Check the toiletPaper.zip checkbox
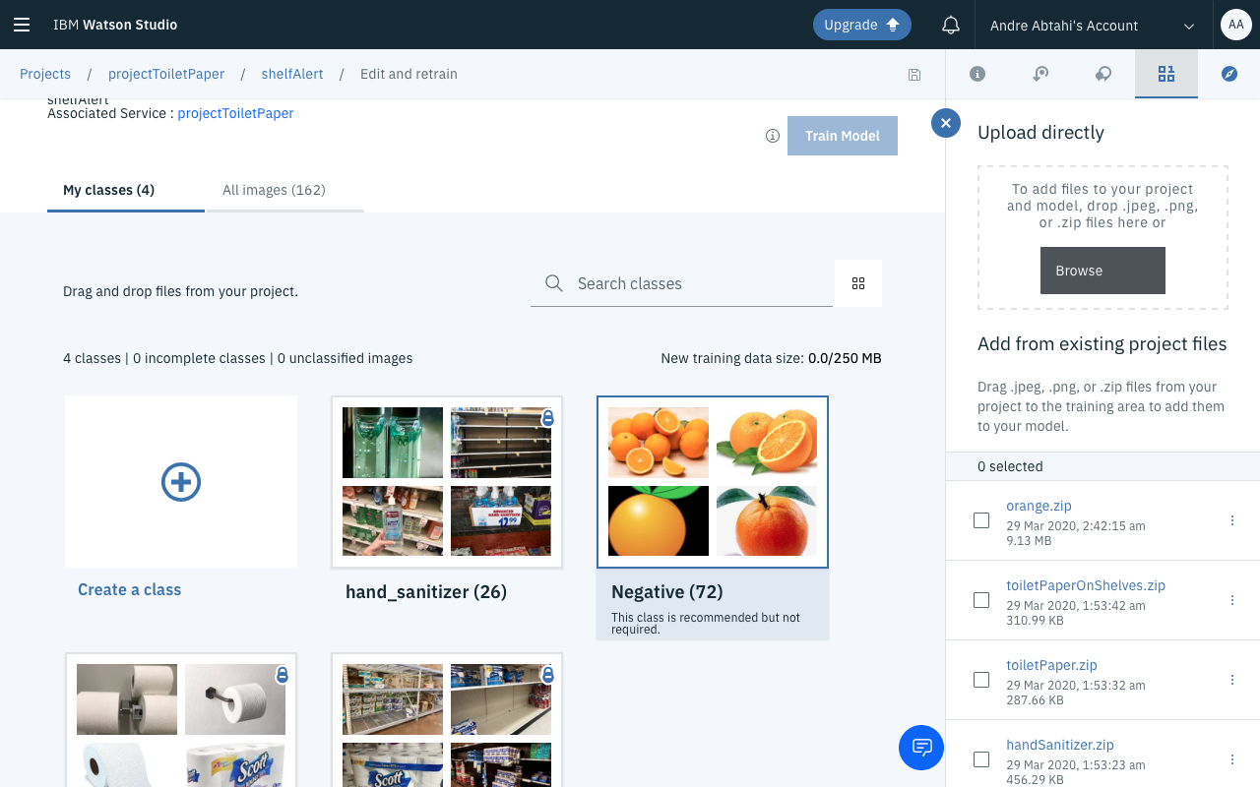Viewport: 1260px width, 787px height. (x=981, y=680)
